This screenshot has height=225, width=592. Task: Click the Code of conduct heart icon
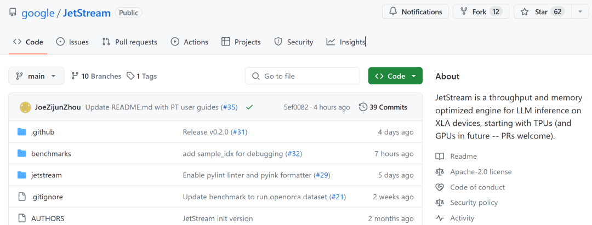(440, 187)
